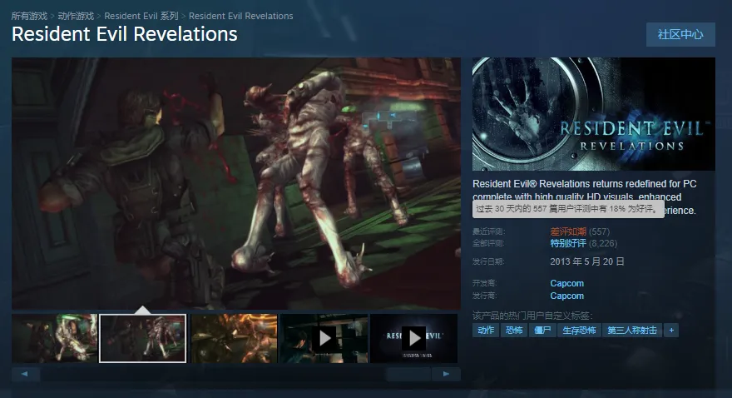Click the Resident Evil Revelations page title
The image size is (732, 398).
[125, 34]
